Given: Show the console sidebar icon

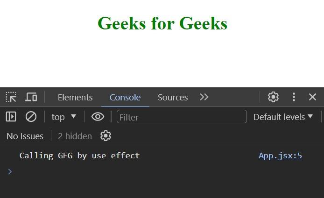Looking at the screenshot, I should click(11, 117).
